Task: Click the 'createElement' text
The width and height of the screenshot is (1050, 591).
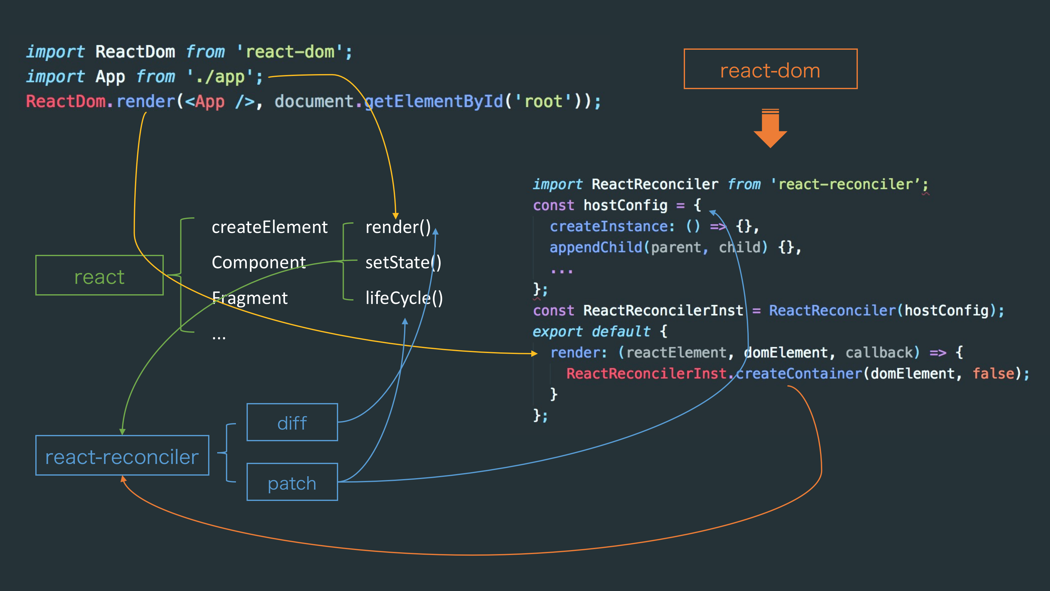Action: (269, 227)
